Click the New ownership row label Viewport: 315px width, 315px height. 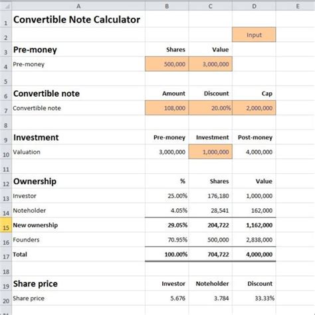coord(35,225)
